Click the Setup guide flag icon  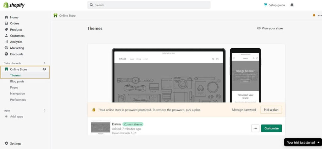pos(266,5)
